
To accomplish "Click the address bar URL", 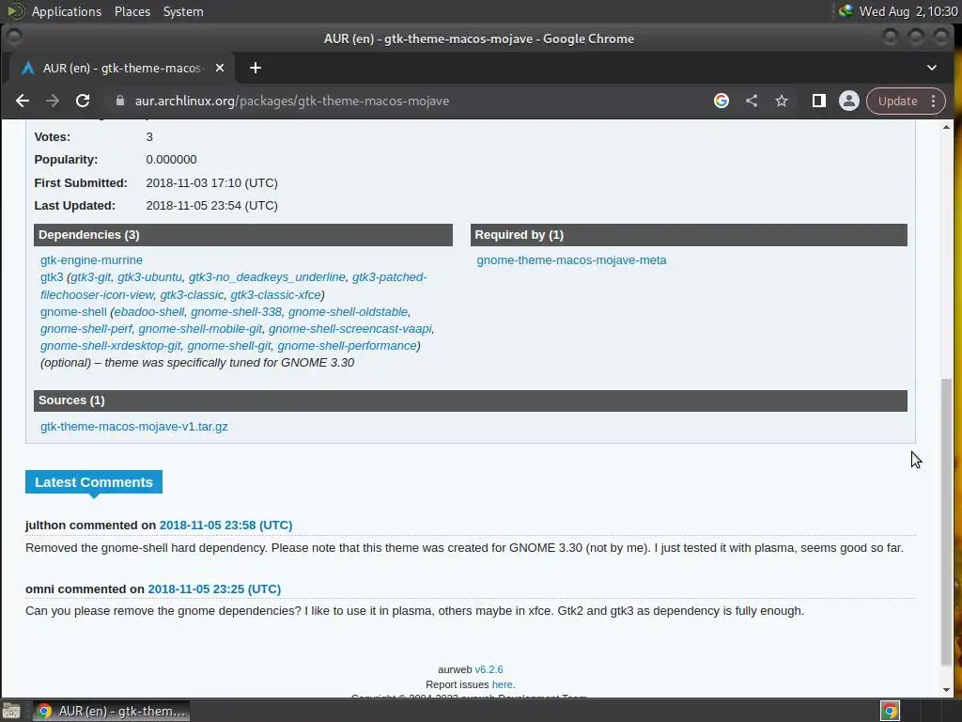I will (x=292, y=101).
